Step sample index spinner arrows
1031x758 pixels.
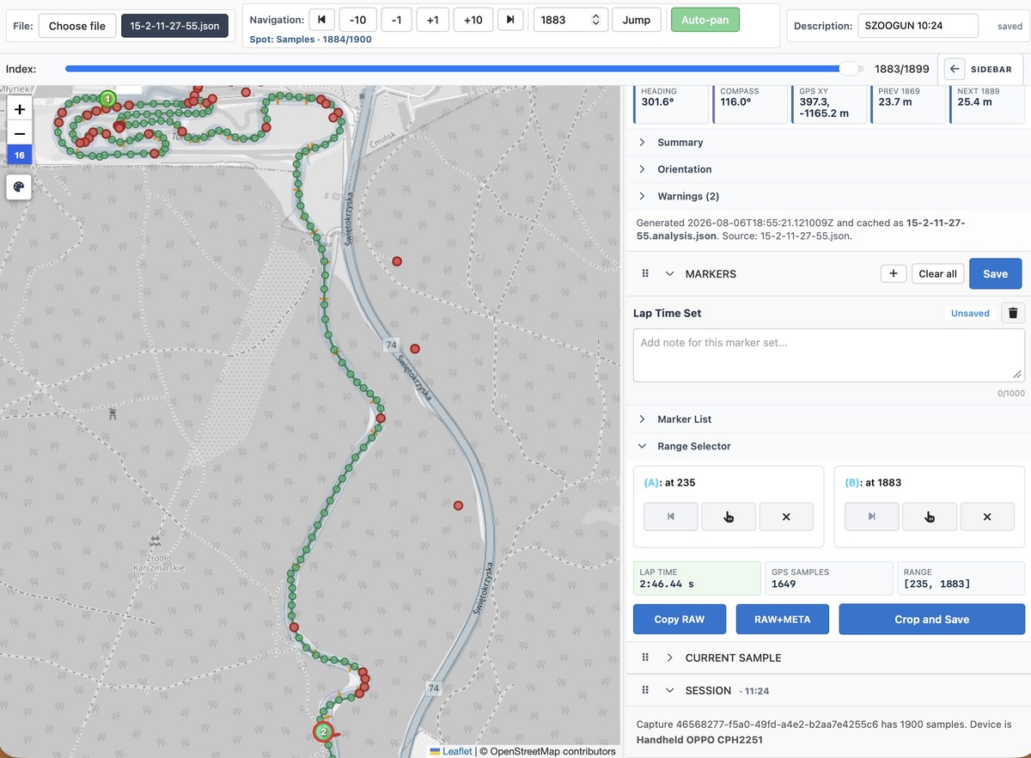pyautogui.click(x=596, y=20)
